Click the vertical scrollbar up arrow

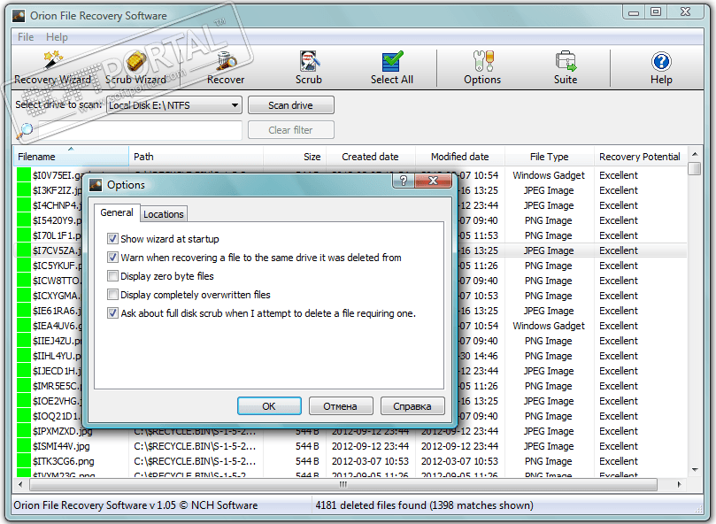[695, 154]
